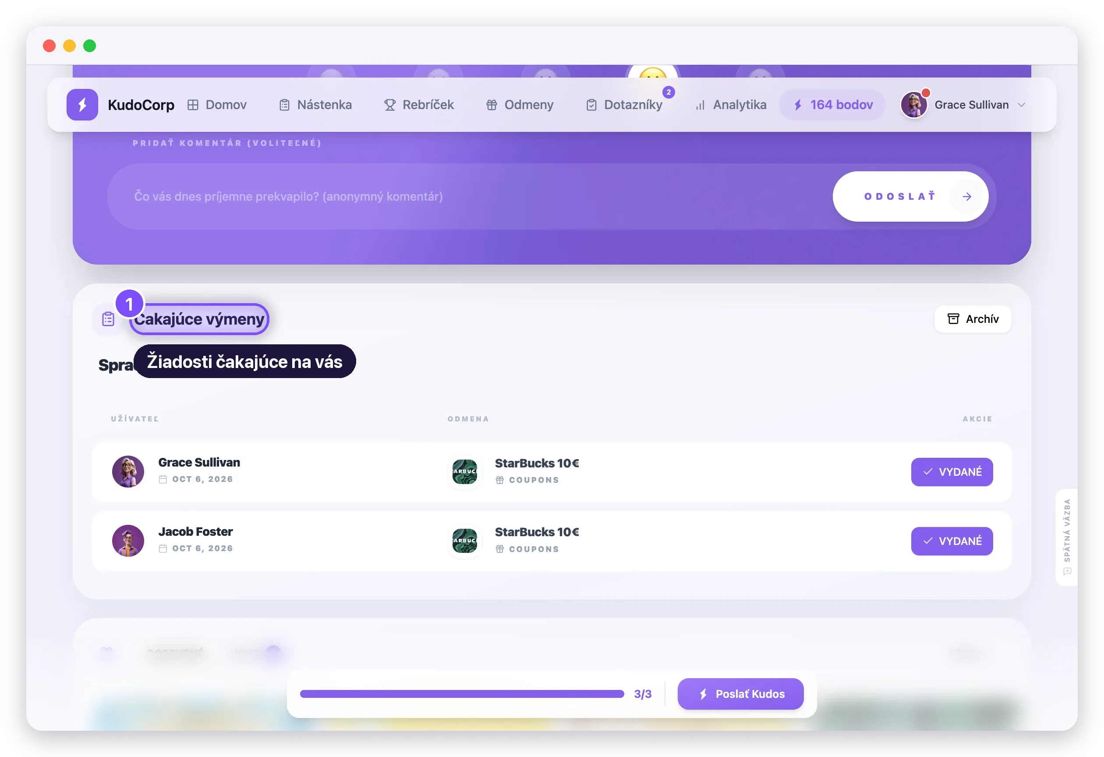Click the archive box icon in Archív
The image size is (1104, 757).
click(x=953, y=318)
